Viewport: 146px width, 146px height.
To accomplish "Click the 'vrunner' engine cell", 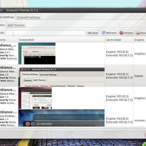I will pos(140,120).
